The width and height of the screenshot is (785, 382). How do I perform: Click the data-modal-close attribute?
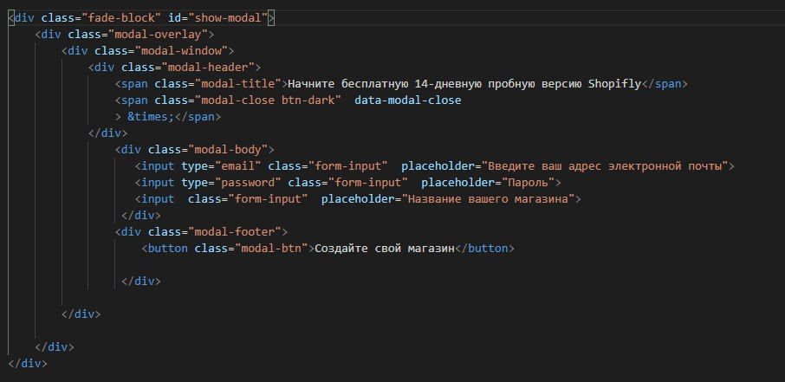(x=407, y=100)
